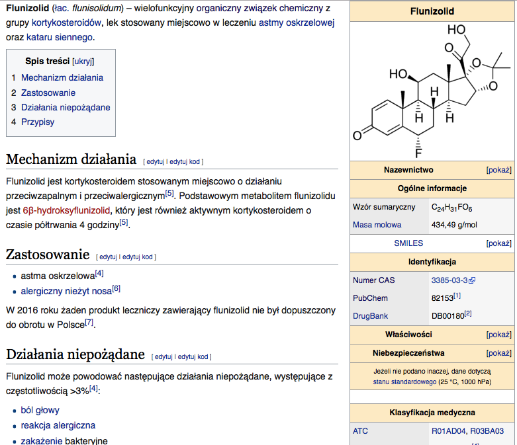Expand the Właściwości section with pokaż
Screen dimensions: 517x445
tap(499, 335)
